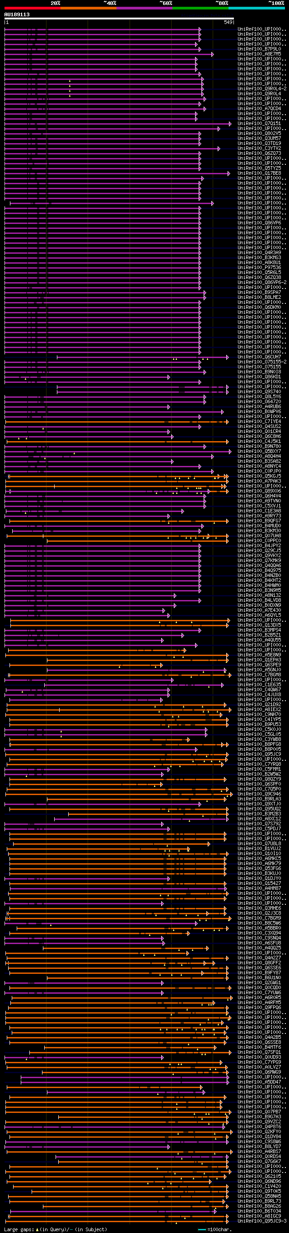
Task: Select the last hit UniRef100_Q95JC9-3
Action: coord(262,1220)
